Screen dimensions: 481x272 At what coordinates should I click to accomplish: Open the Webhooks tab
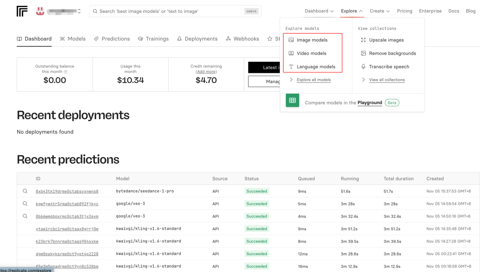(x=242, y=39)
